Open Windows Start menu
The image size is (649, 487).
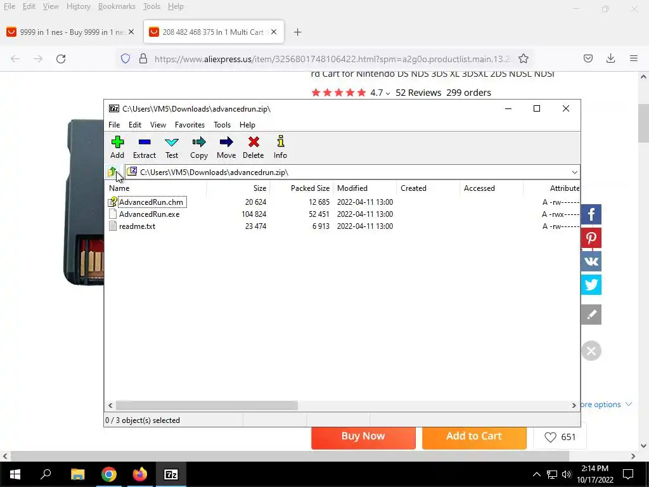click(15, 474)
